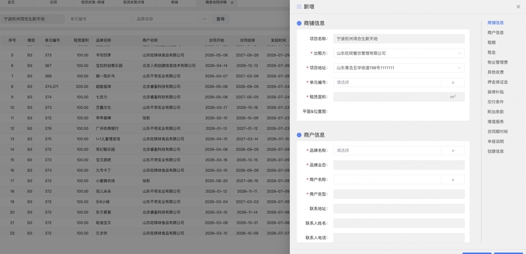Focus the 单元编号 请选择 field in the form

coord(387,82)
